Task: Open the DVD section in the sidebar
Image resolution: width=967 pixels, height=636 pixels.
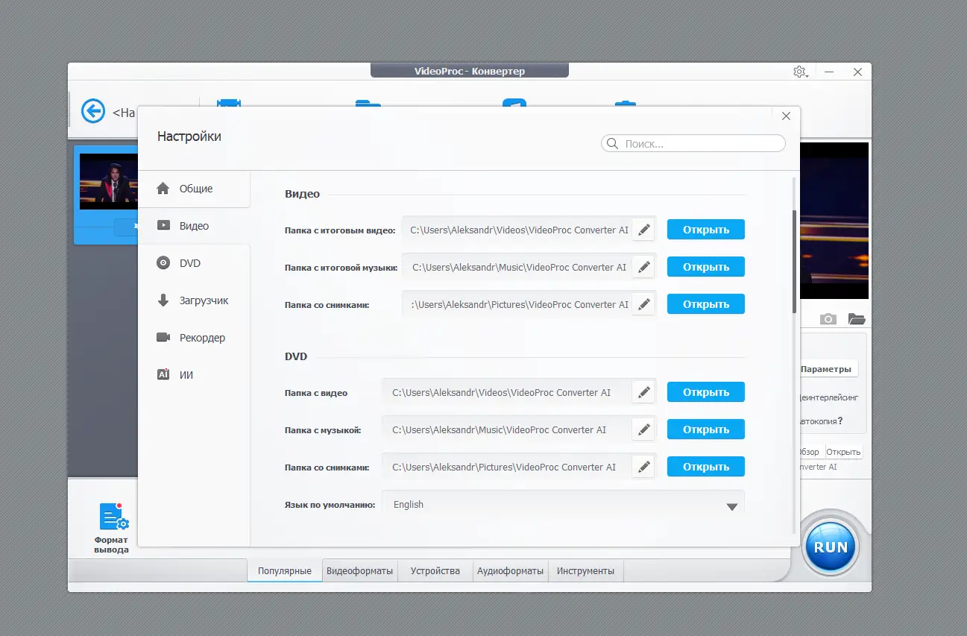Action: (x=194, y=263)
